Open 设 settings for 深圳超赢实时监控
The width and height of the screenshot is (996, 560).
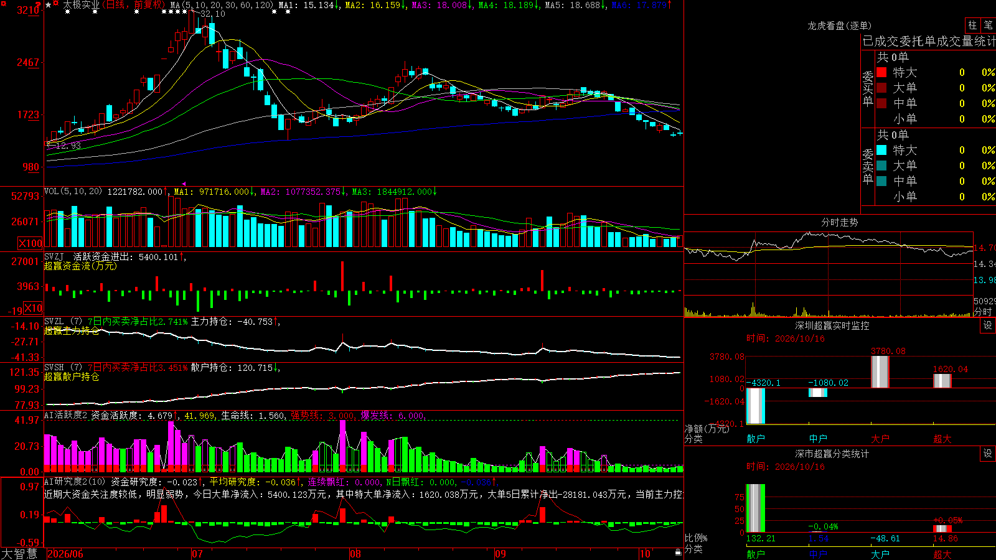988,325
